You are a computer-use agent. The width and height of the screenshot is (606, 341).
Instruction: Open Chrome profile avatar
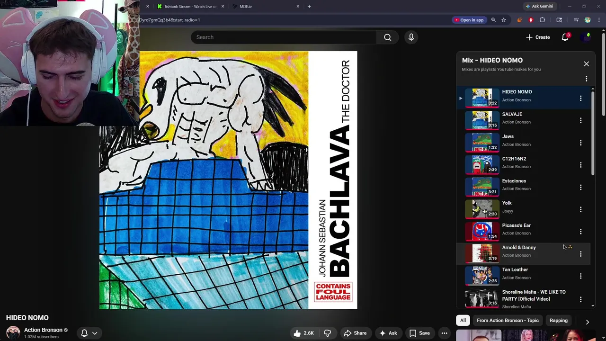pyautogui.click(x=588, y=20)
